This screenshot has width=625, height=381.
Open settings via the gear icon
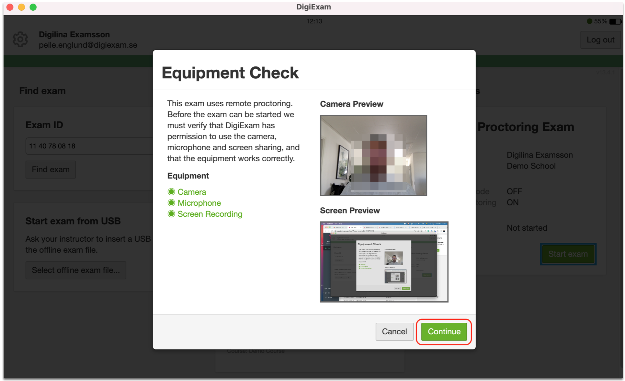click(20, 40)
